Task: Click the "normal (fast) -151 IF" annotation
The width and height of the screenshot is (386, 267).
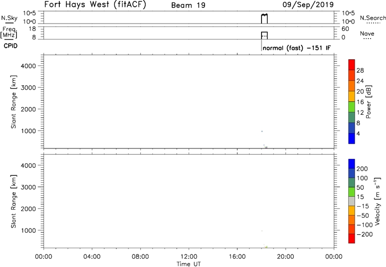Action: tap(297, 48)
